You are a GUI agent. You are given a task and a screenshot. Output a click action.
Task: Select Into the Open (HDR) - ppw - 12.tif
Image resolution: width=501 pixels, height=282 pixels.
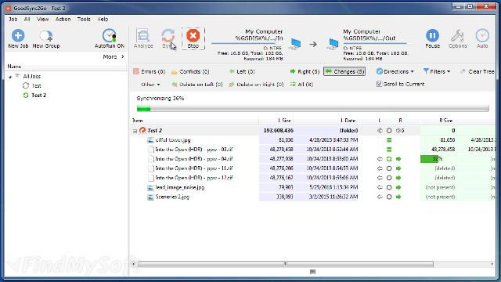point(193,178)
